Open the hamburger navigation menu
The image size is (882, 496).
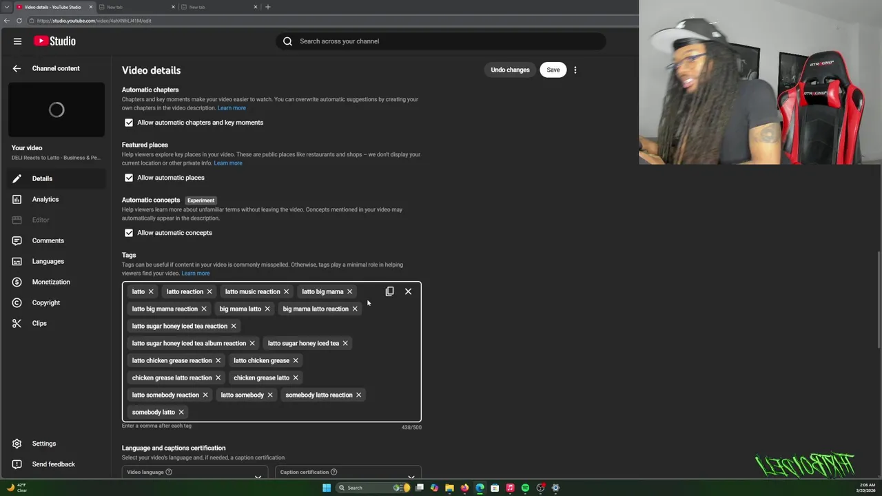click(x=17, y=41)
